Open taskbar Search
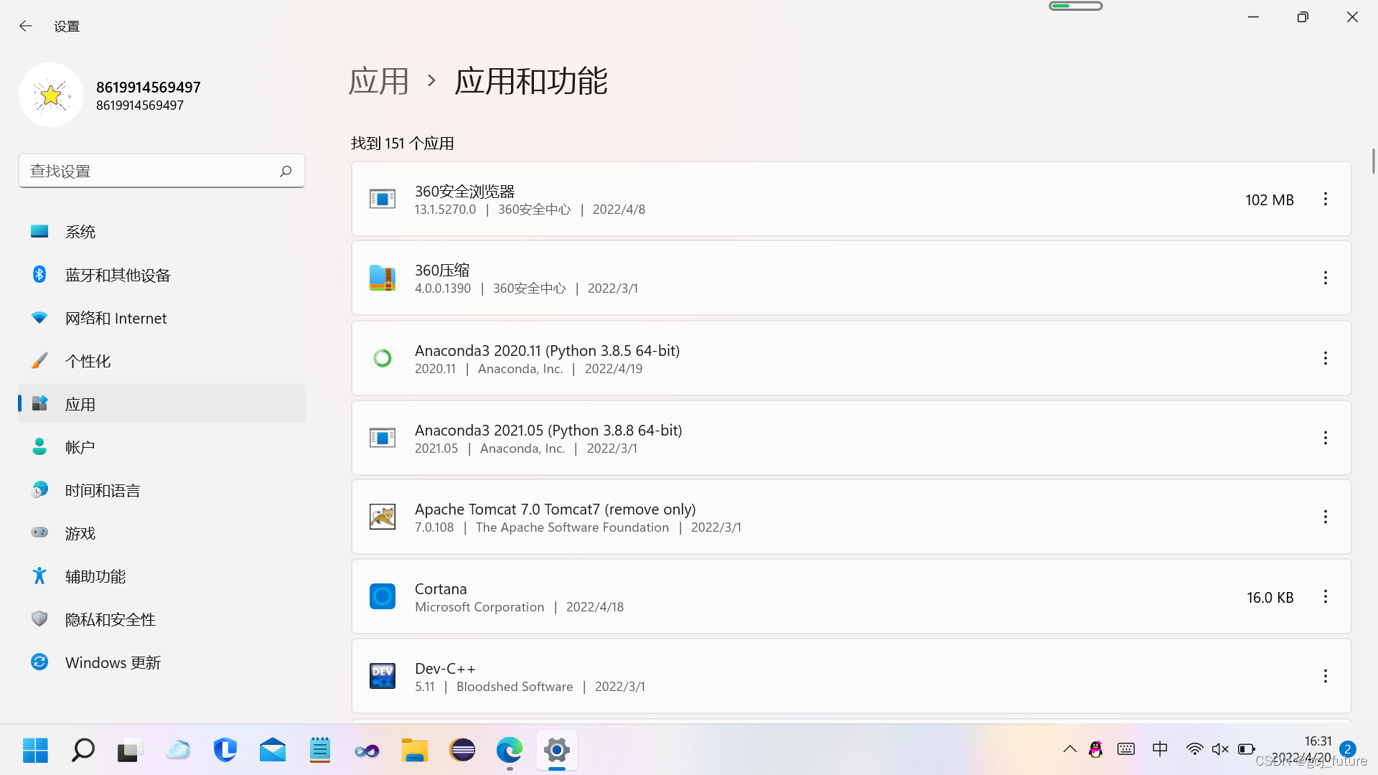 tap(83, 751)
